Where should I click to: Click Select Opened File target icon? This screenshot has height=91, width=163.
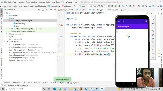click(x=39, y=10)
